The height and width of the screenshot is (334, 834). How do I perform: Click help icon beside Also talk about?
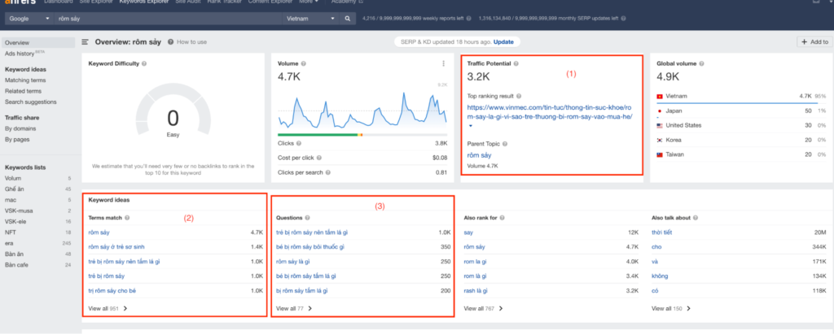pyautogui.click(x=696, y=218)
